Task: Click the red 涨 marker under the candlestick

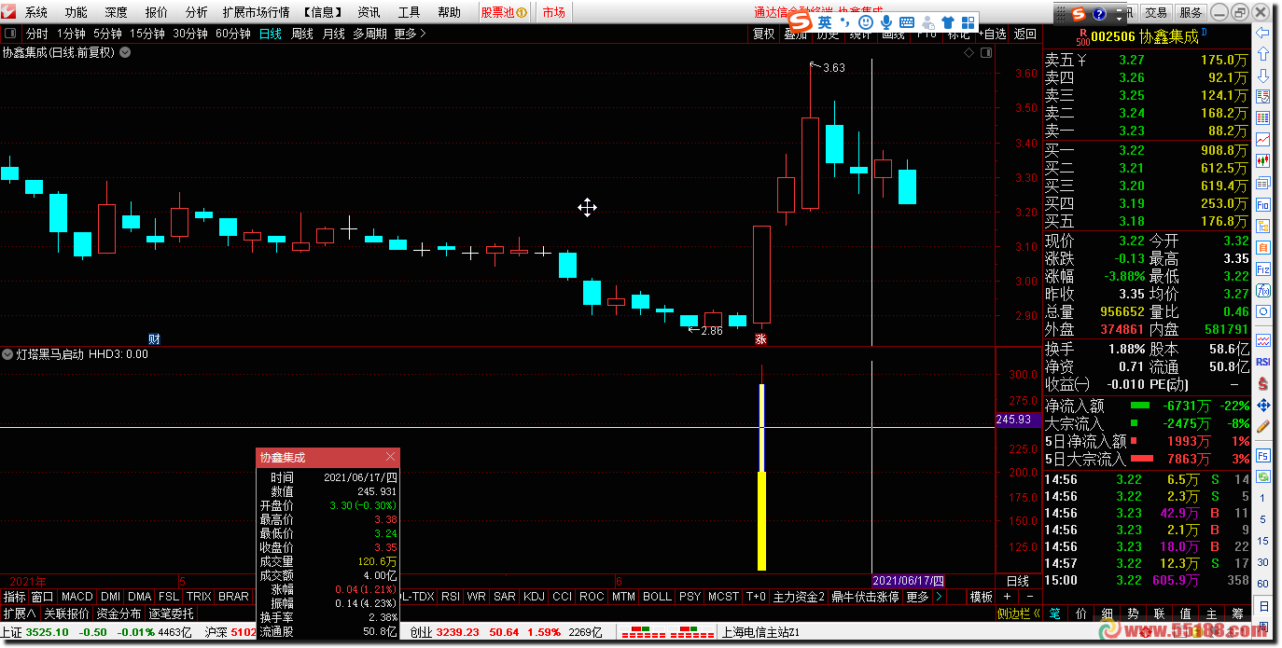Action: [x=761, y=339]
